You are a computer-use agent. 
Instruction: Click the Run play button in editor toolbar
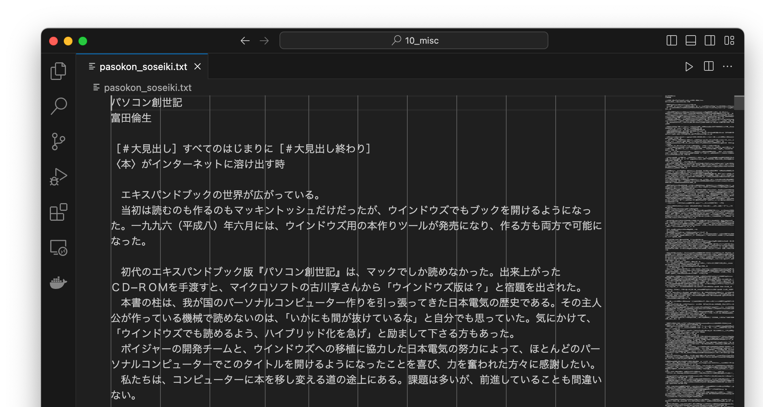(x=689, y=66)
